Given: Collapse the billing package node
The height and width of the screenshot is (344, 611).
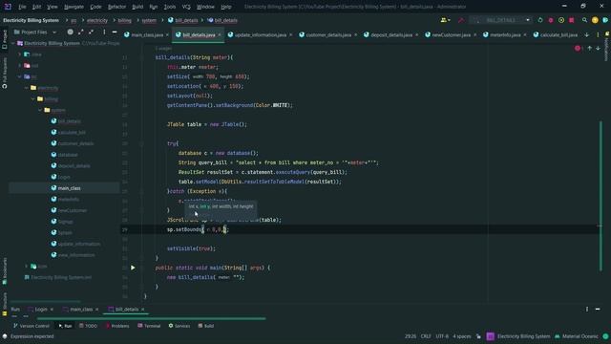Looking at the screenshot, I should pos(33,99).
